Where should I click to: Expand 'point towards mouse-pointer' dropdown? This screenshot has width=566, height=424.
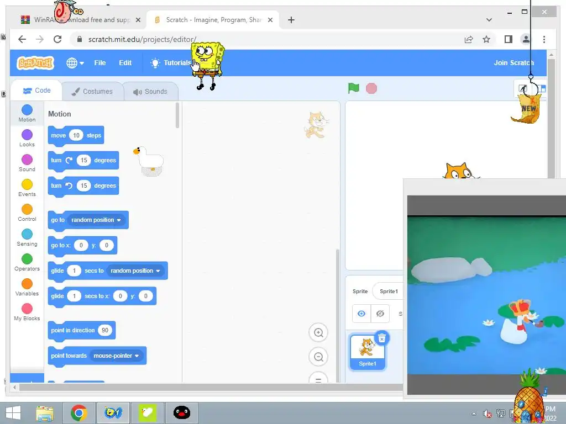[x=116, y=356]
